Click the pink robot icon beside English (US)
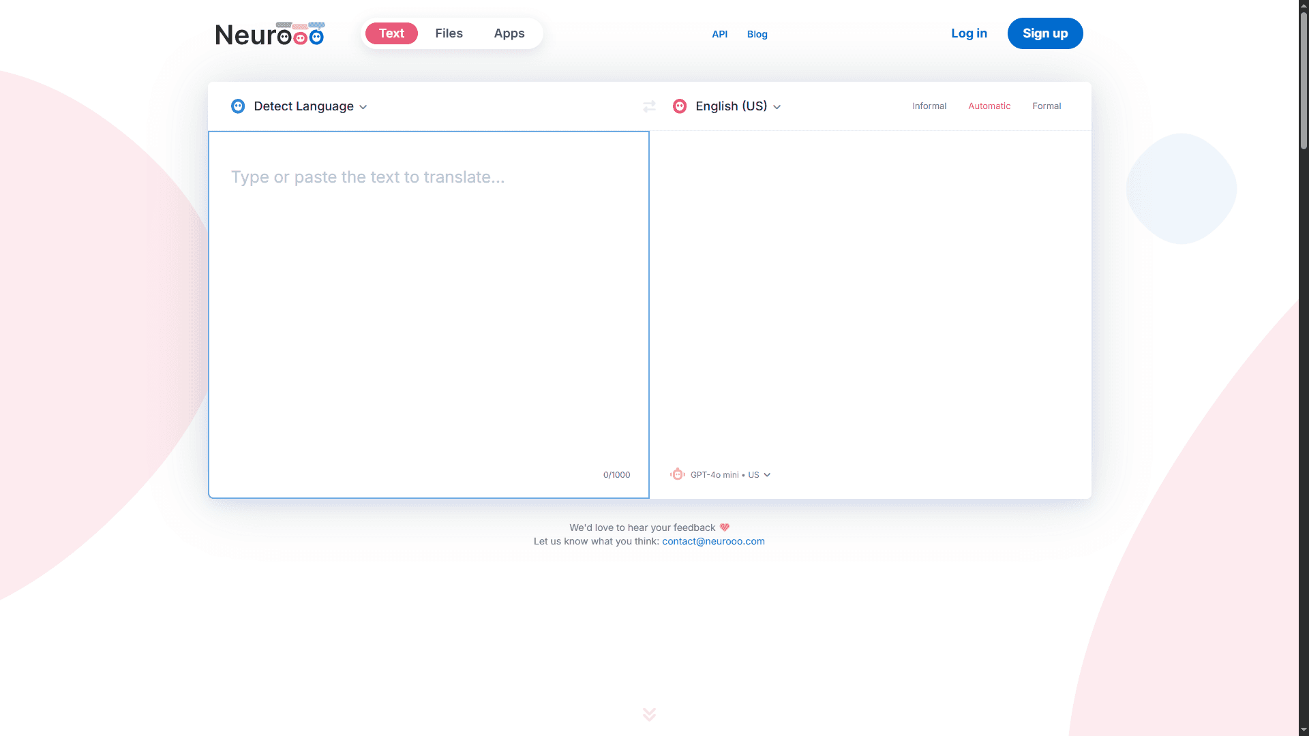 coord(679,106)
